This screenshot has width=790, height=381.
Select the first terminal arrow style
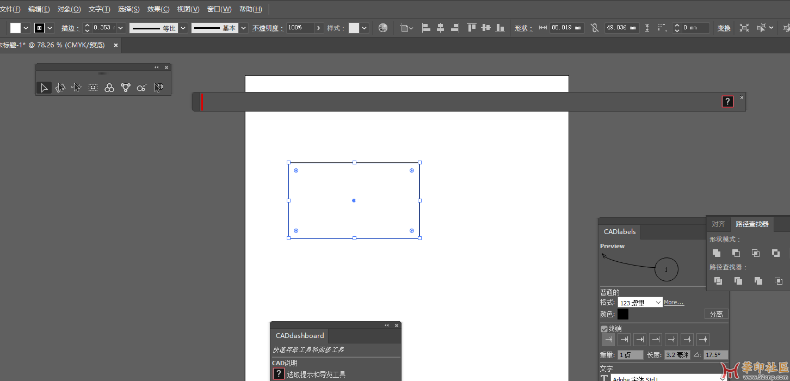pyautogui.click(x=608, y=340)
